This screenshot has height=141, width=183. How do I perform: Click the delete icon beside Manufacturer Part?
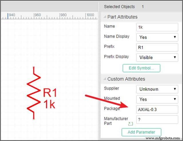click(x=130, y=124)
